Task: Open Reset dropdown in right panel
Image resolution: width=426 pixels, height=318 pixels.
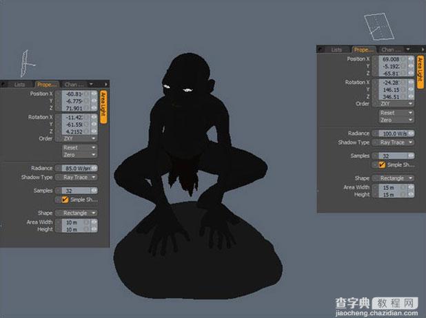Action: point(396,113)
